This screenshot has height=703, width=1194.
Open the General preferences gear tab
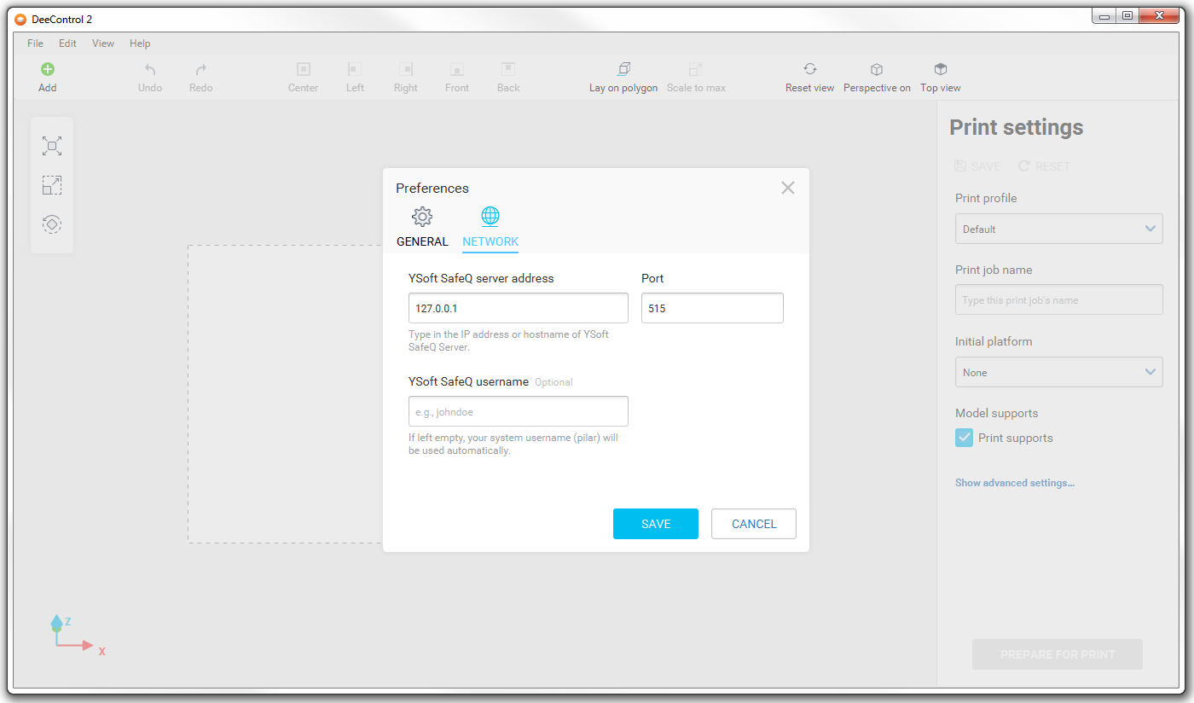(x=422, y=217)
